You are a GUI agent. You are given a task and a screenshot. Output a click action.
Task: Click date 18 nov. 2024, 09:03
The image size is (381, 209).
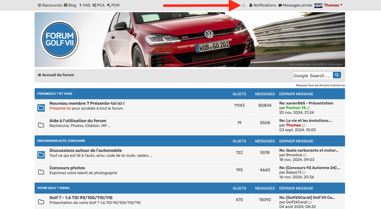(x=297, y=160)
